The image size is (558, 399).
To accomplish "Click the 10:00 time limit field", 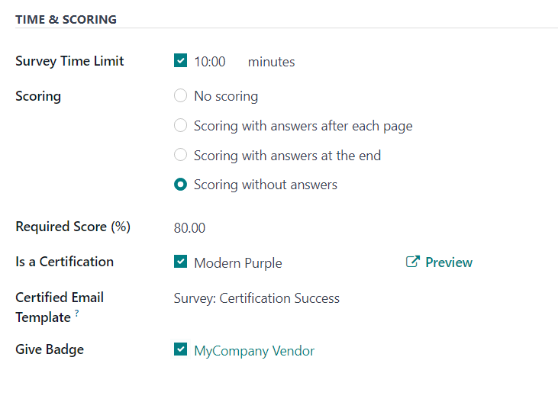I will coord(210,62).
